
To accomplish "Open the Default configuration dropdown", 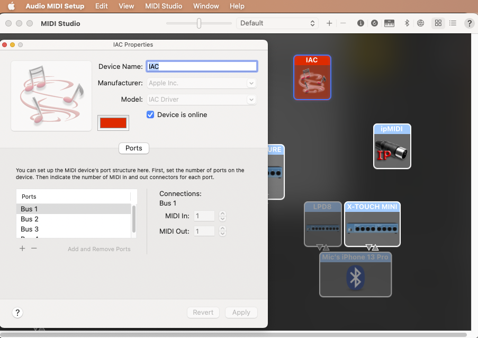I will point(277,23).
